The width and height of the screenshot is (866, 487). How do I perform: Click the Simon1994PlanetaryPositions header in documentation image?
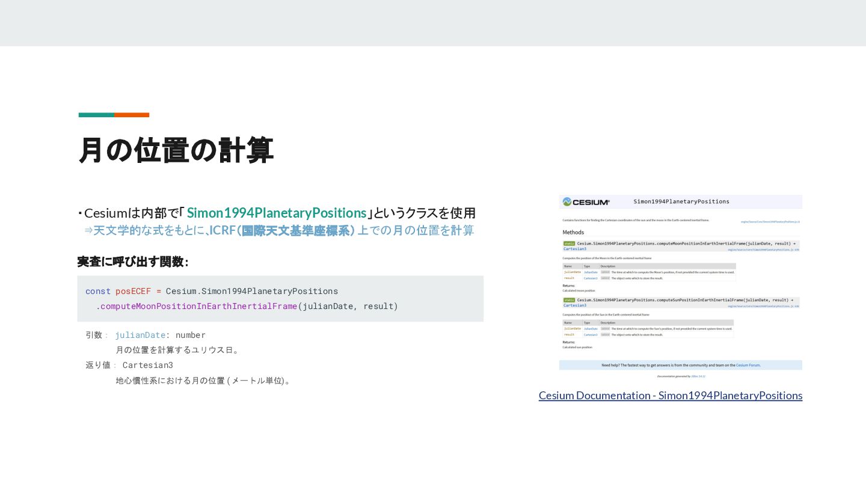681,201
